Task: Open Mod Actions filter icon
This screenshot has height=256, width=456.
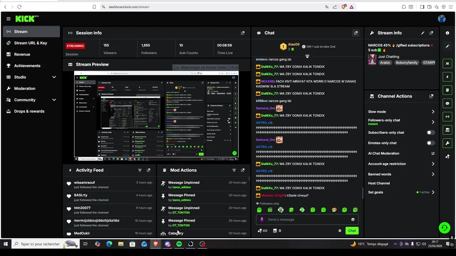Action: 234,170
